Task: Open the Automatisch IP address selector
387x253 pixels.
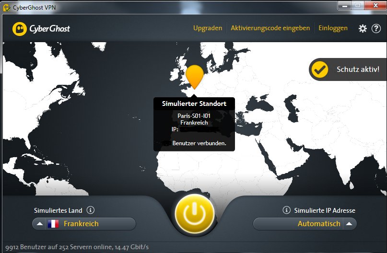Action: [x=305, y=224]
